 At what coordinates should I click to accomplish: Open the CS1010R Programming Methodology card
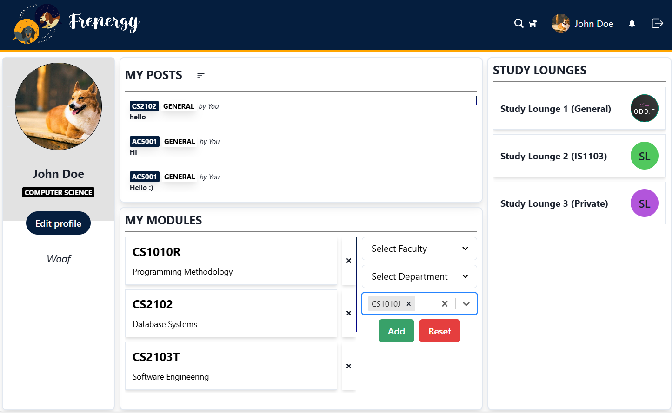click(x=231, y=261)
